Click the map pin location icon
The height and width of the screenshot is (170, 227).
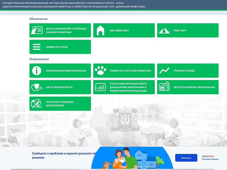click(x=164, y=86)
